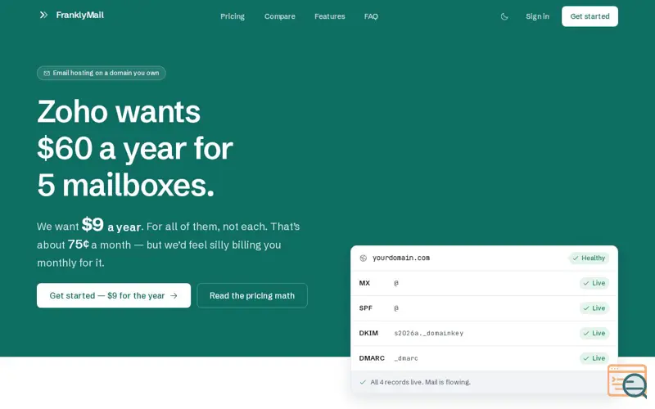Toggle dark mode with the moon icon

click(504, 16)
